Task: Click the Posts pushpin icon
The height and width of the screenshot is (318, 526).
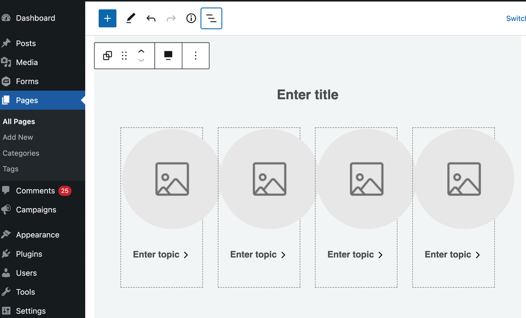Action: pos(6,43)
